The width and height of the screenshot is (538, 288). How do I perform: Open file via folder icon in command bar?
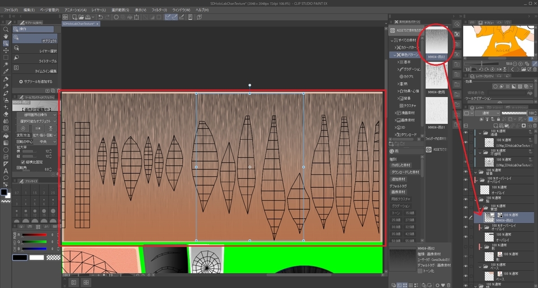click(81, 17)
